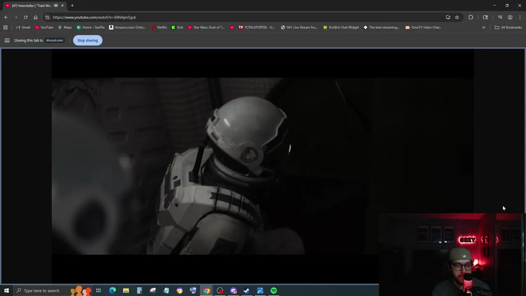The image size is (526, 296).
Task: Open the Chrome profile avatar
Action: click(x=510, y=17)
